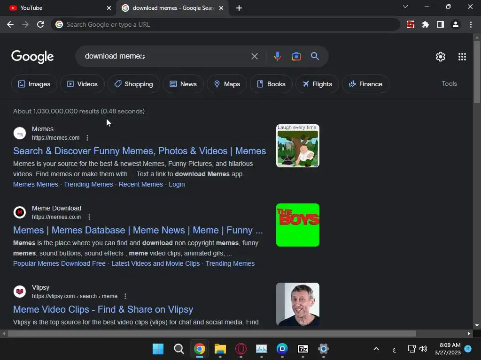481x360 pixels.
Task: Open Search & Discover Funny Memes result
Action: (x=140, y=151)
